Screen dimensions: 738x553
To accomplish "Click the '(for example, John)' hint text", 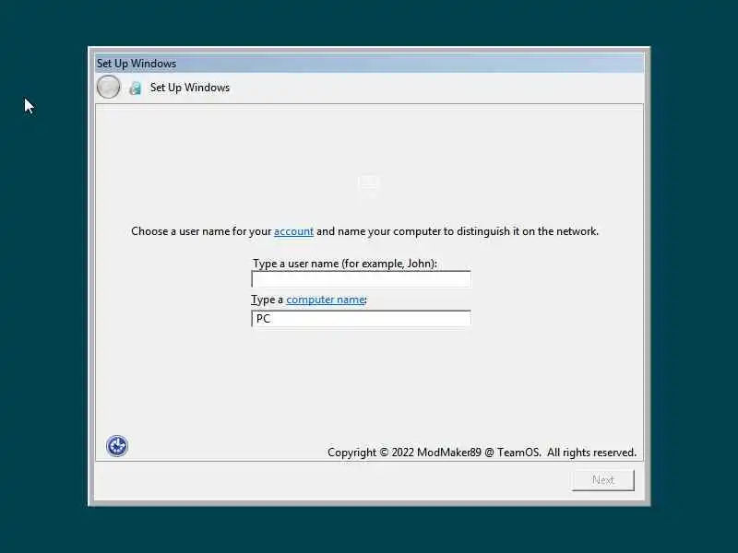I will click(x=389, y=264).
